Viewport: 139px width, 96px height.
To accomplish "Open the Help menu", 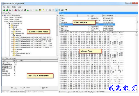I will (x=19, y=7).
